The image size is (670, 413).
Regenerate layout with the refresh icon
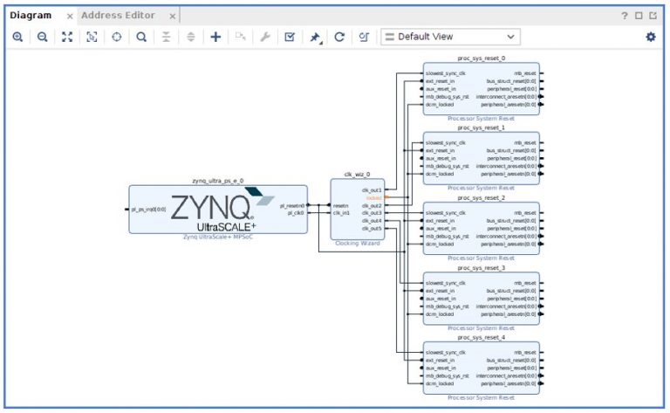coord(339,38)
